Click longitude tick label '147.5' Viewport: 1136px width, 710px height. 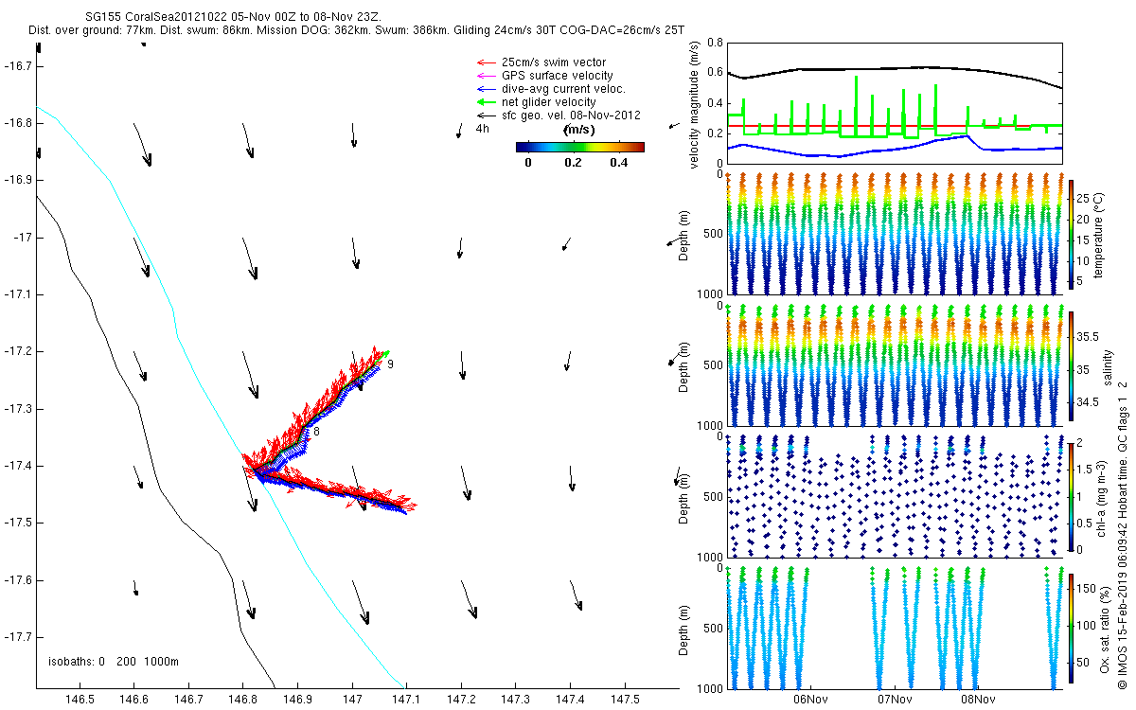625,699
